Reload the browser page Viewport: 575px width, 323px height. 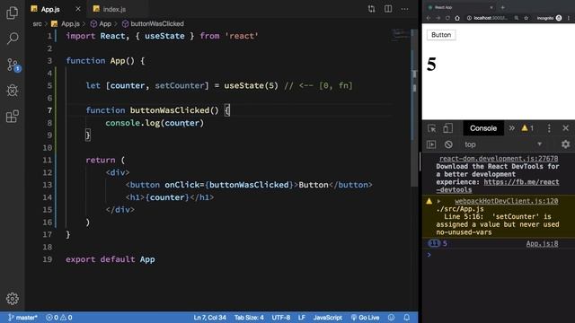pos(447,18)
